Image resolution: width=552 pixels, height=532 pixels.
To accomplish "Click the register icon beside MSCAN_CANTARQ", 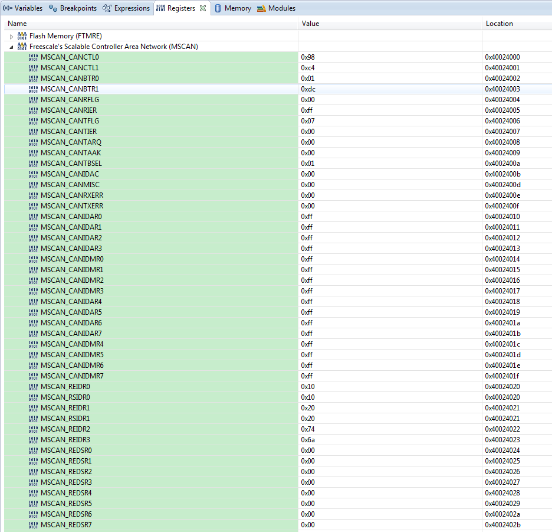I will pyautogui.click(x=33, y=142).
